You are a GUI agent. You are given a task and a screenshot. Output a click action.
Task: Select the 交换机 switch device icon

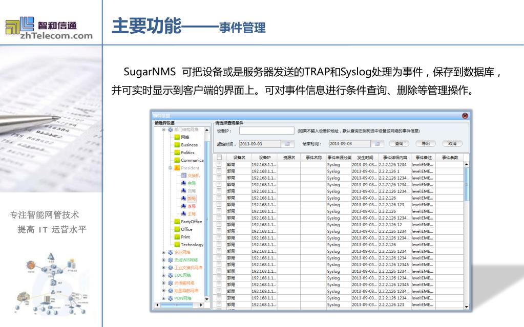[x=183, y=176]
